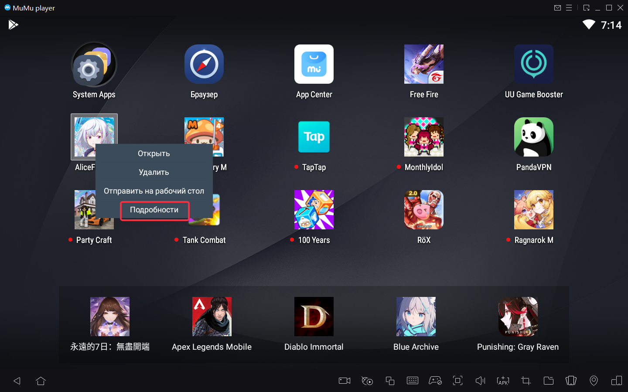628x392 pixels.
Task: Open 永遠的7日 recommended game
Action: [x=110, y=317]
